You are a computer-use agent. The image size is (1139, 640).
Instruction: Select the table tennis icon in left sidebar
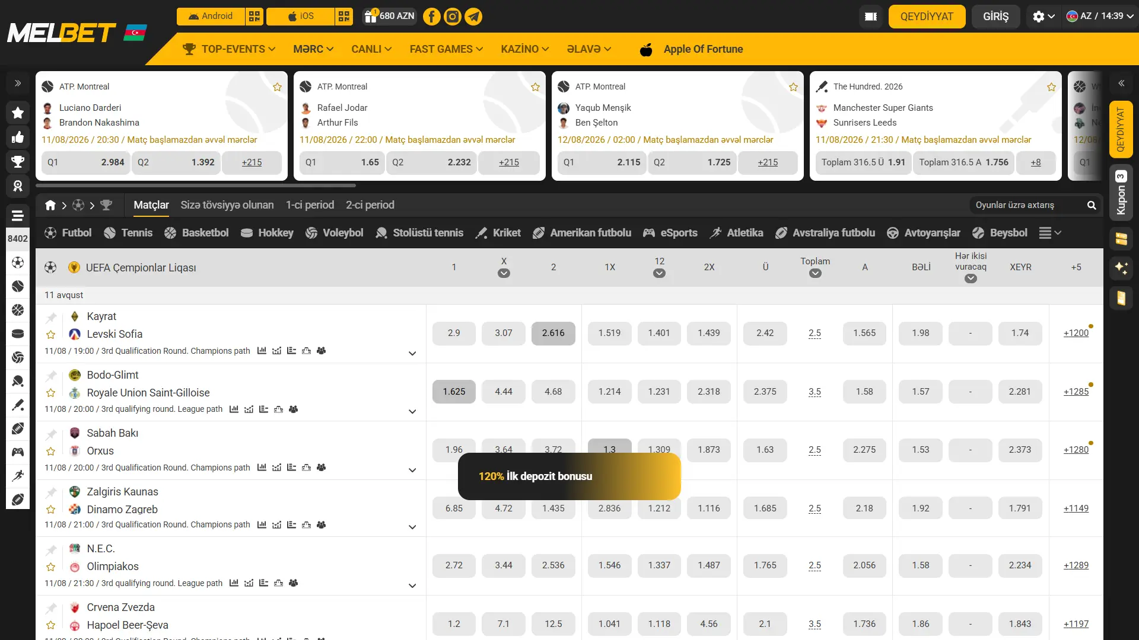coord(18,381)
